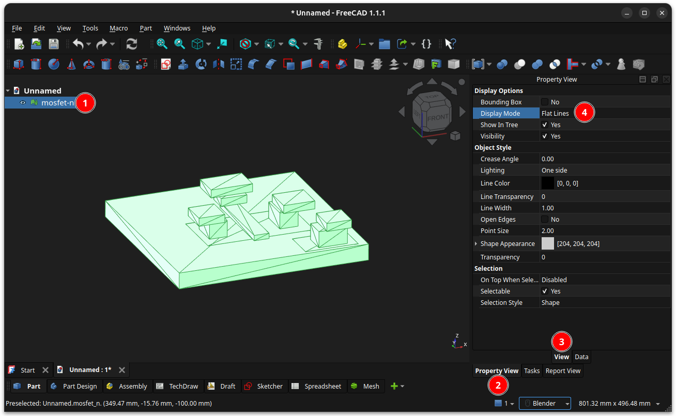Enable the Open Edges checkbox

(545, 219)
